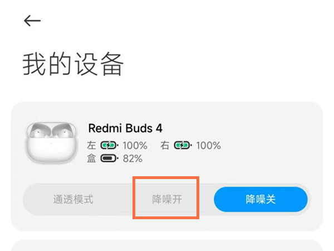Click the right earbud charging battery icon
The width and height of the screenshot is (334, 251).
184,146
